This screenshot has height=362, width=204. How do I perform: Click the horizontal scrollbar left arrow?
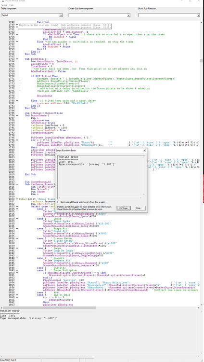pyautogui.click(x=1, y=308)
